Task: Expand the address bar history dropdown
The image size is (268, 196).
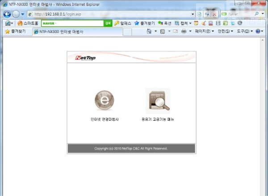Action: tap(193, 14)
